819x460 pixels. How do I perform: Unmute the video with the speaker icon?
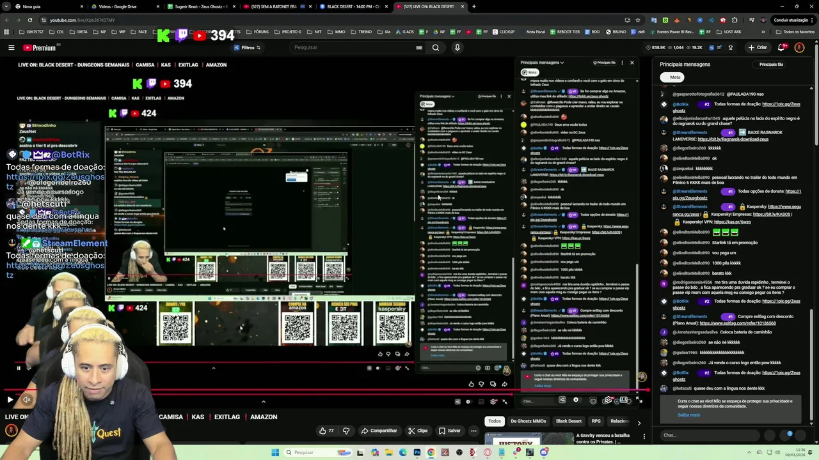[x=27, y=400]
